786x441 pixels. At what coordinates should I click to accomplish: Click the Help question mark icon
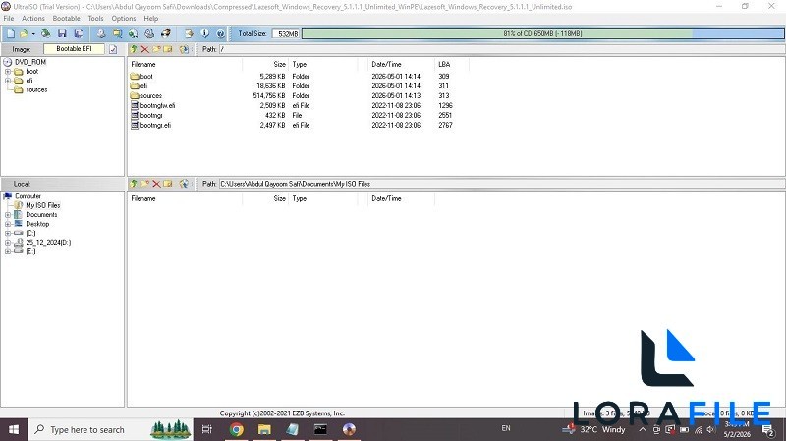220,33
